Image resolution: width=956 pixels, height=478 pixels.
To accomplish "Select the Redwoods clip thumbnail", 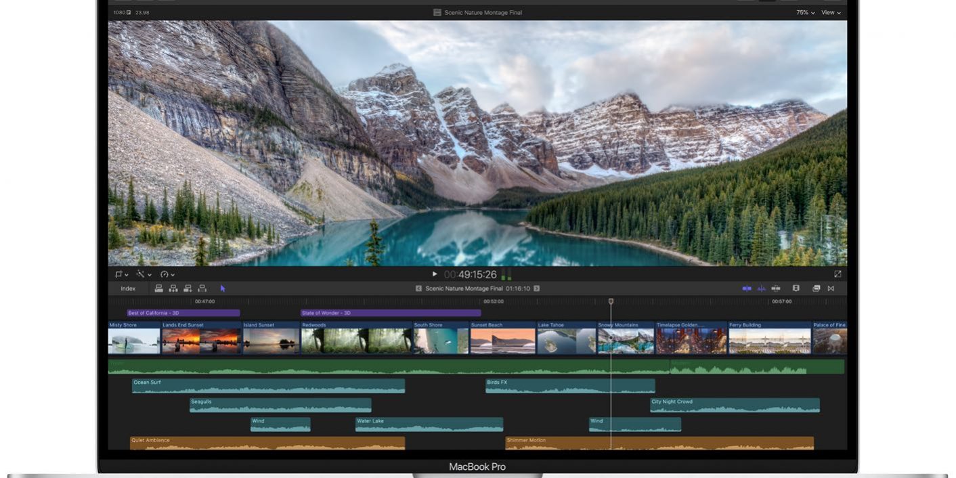I will 355,340.
